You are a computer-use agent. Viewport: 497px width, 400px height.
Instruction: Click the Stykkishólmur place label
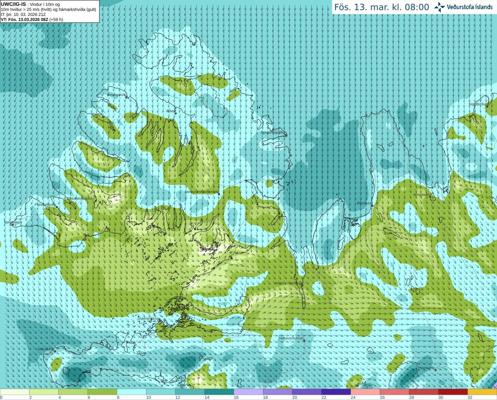(148, 318)
